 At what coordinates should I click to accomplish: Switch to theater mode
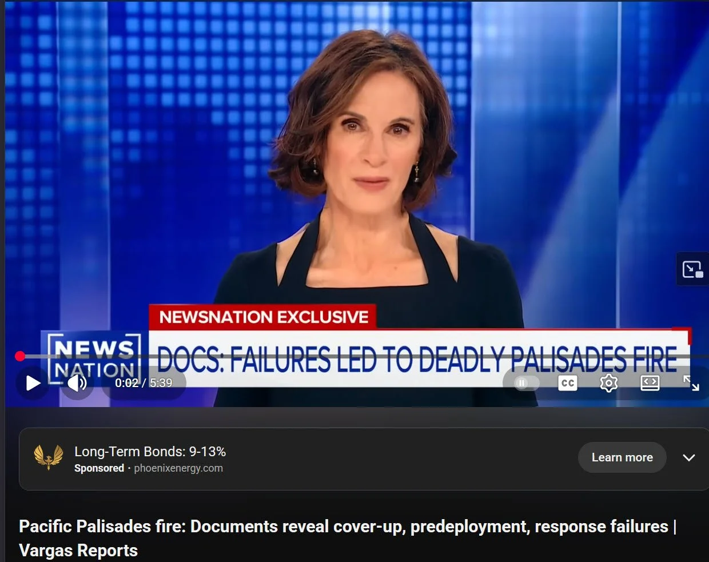[650, 383]
